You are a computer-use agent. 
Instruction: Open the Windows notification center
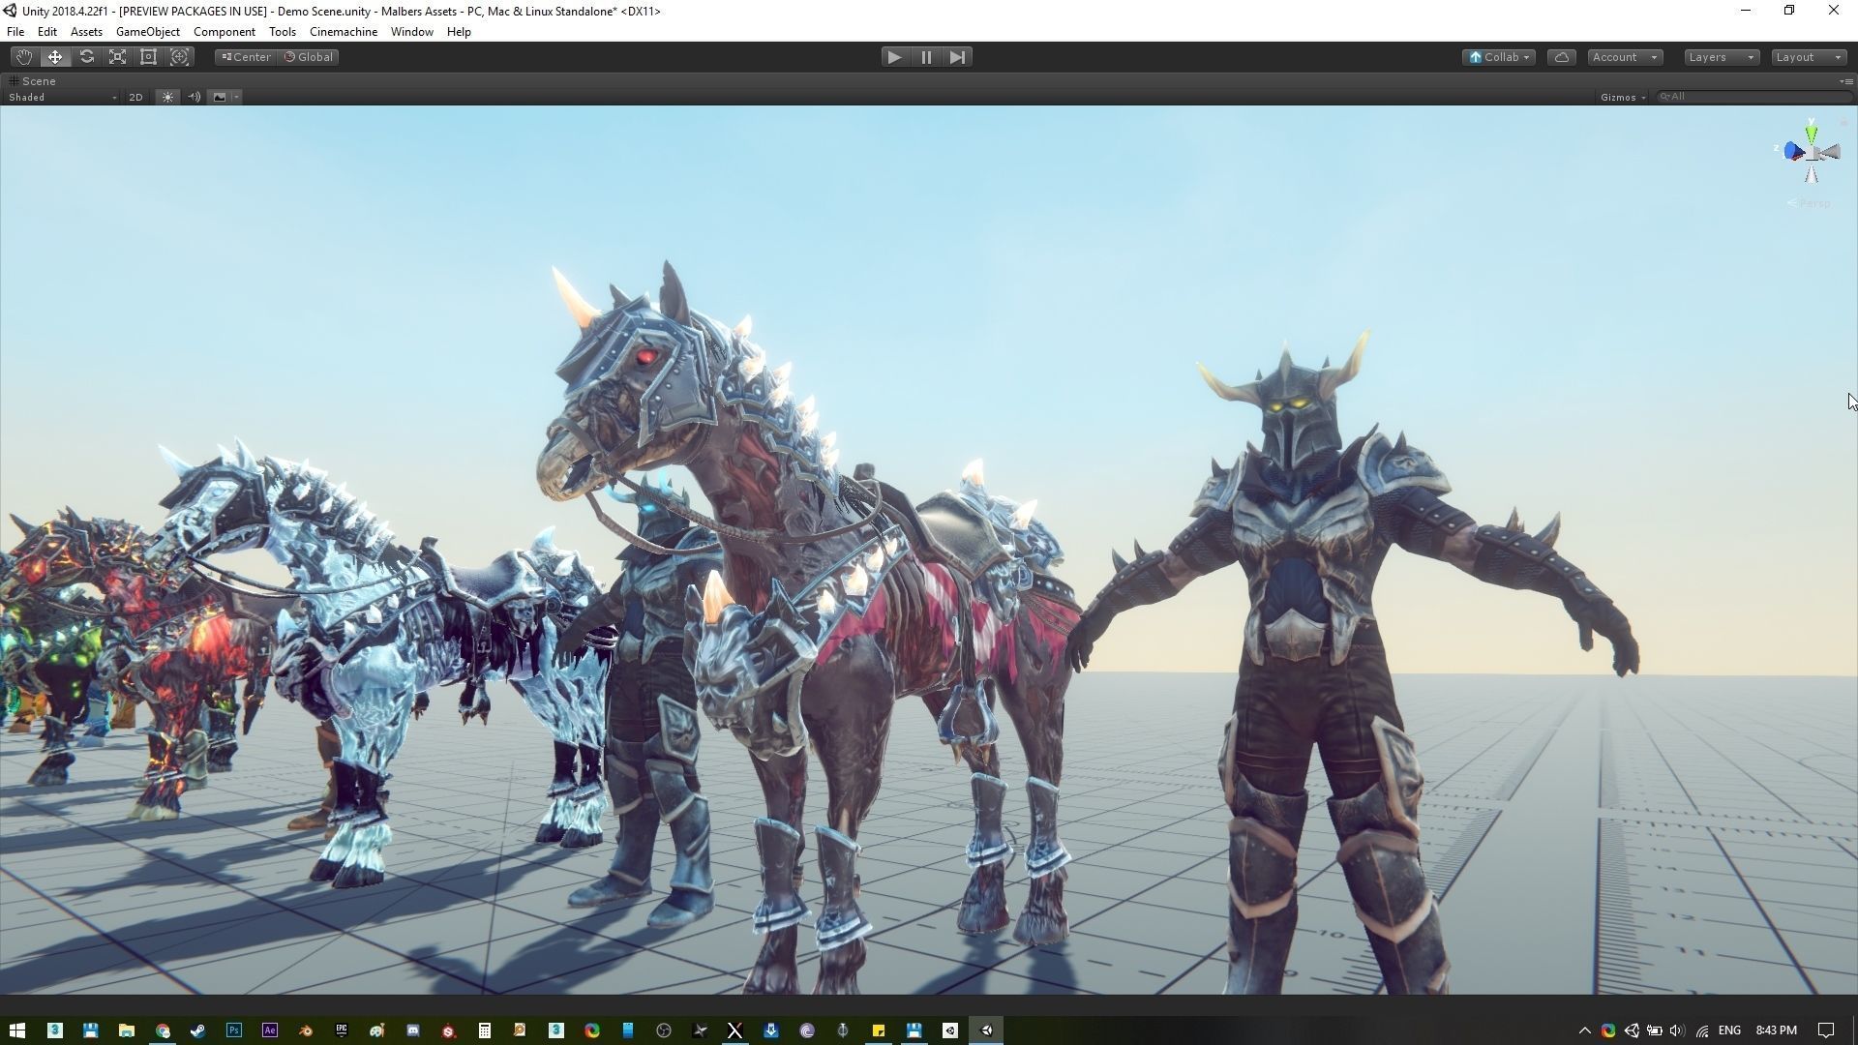pyautogui.click(x=1825, y=1030)
